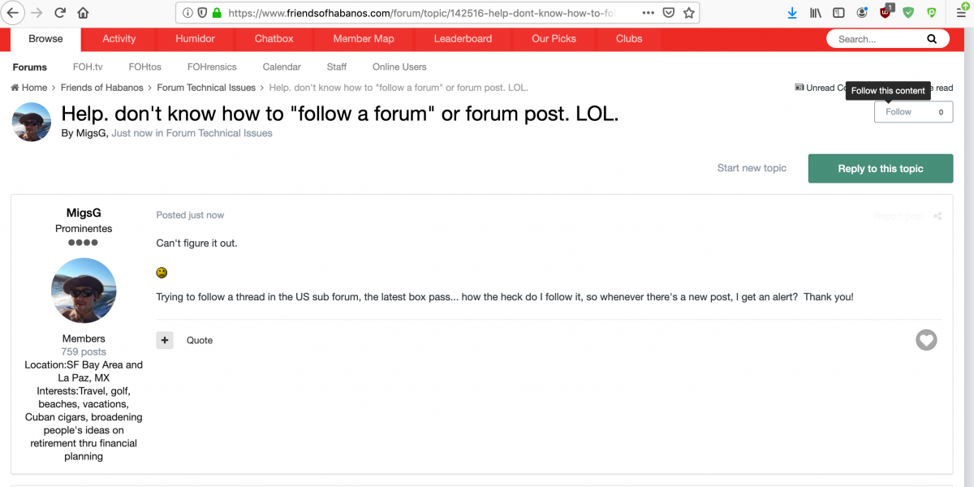Open the tracking protection shield panel
Viewport: 974px width, 487px height.
pos(202,13)
